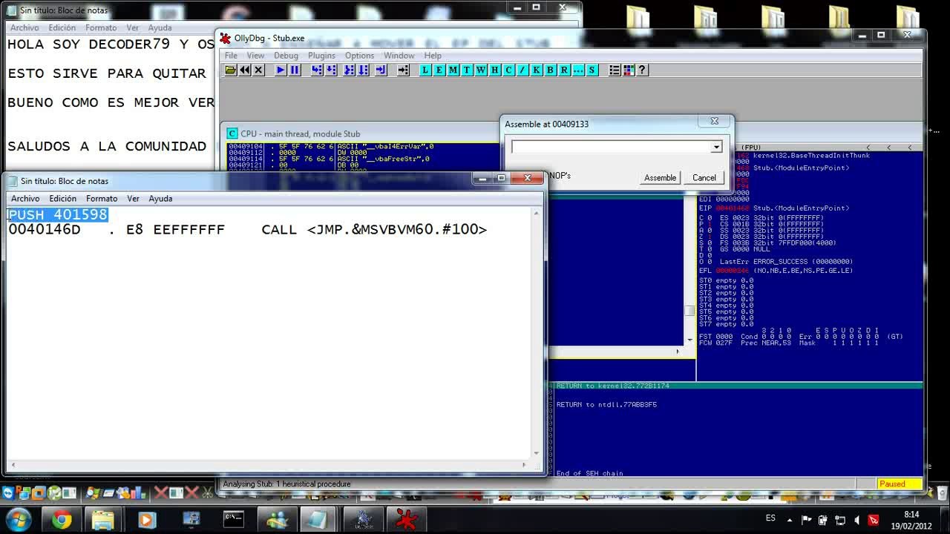Open the Source window with the S button
This screenshot has height=534, width=950.
click(592, 70)
